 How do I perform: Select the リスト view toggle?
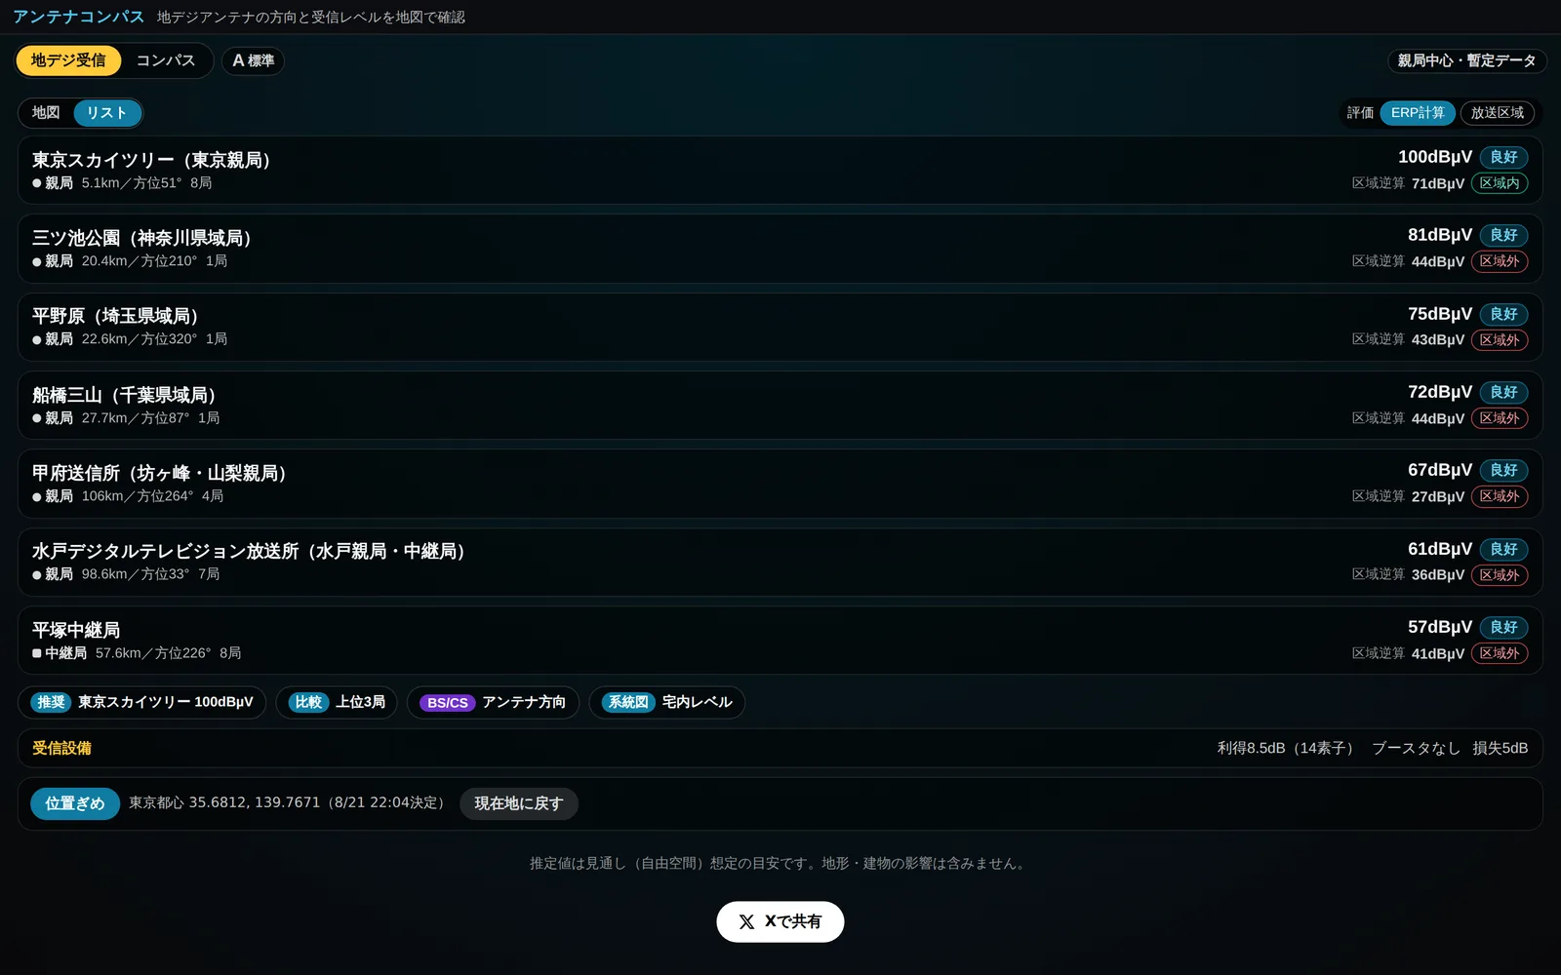tap(107, 113)
